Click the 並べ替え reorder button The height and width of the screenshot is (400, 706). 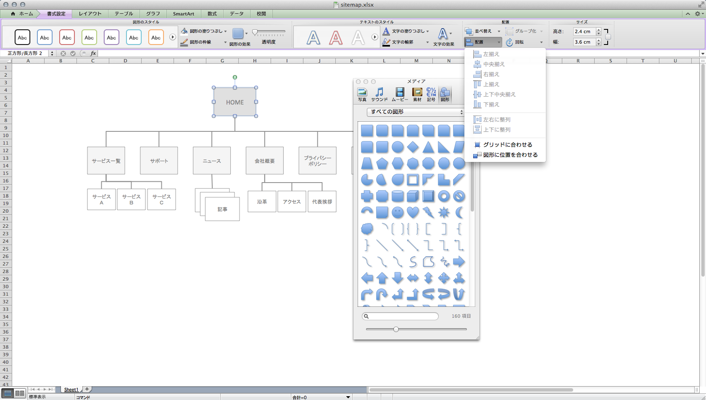click(x=482, y=31)
